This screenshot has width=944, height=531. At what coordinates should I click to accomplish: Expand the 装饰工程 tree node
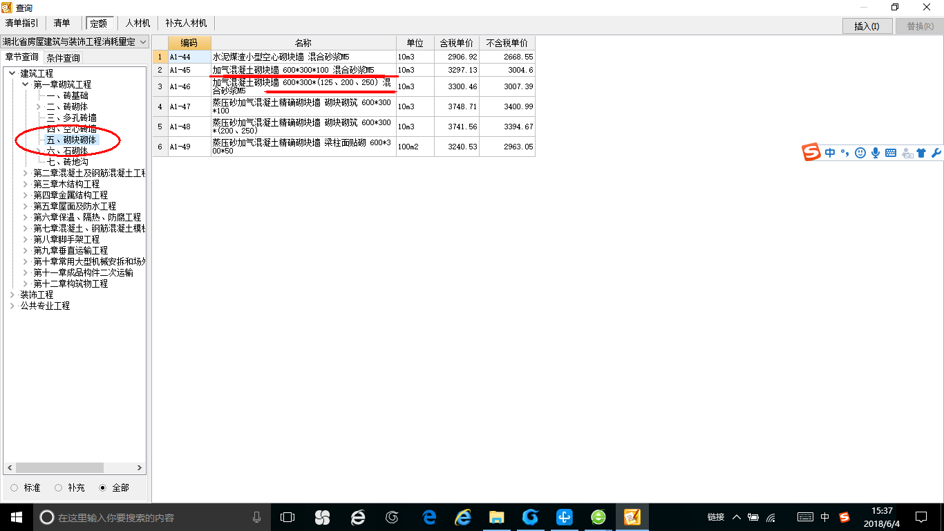click(12, 295)
